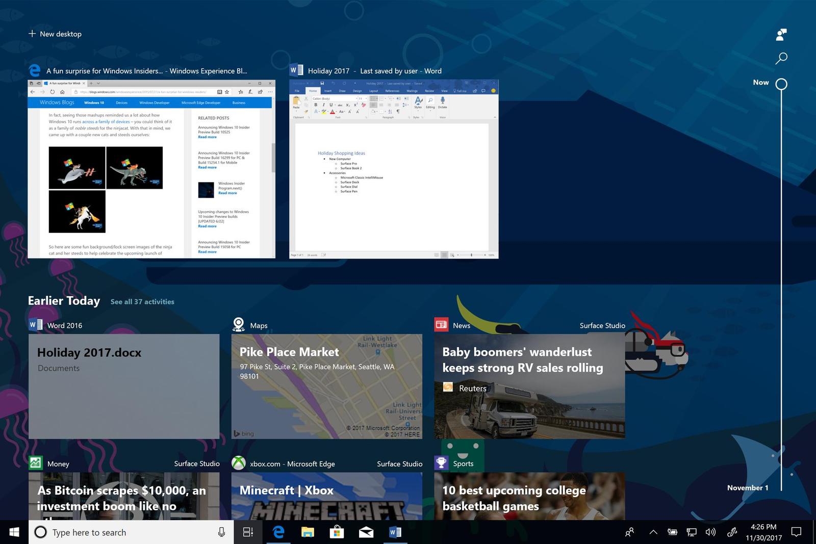Open the Mail app from the taskbar
This screenshot has width=816, height=544.
tap(366, 532)
